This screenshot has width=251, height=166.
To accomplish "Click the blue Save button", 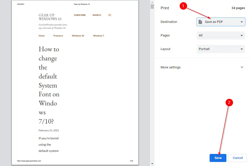I will (x=218, y=158).
